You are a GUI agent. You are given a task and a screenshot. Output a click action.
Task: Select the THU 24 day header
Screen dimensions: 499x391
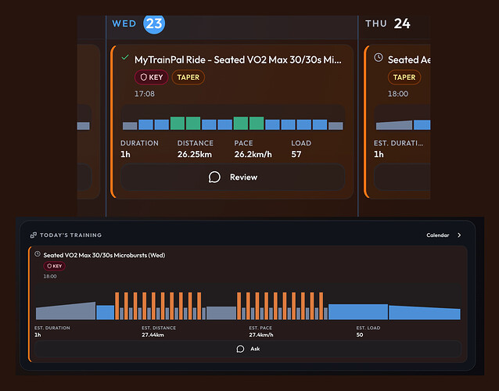point(388,23)
